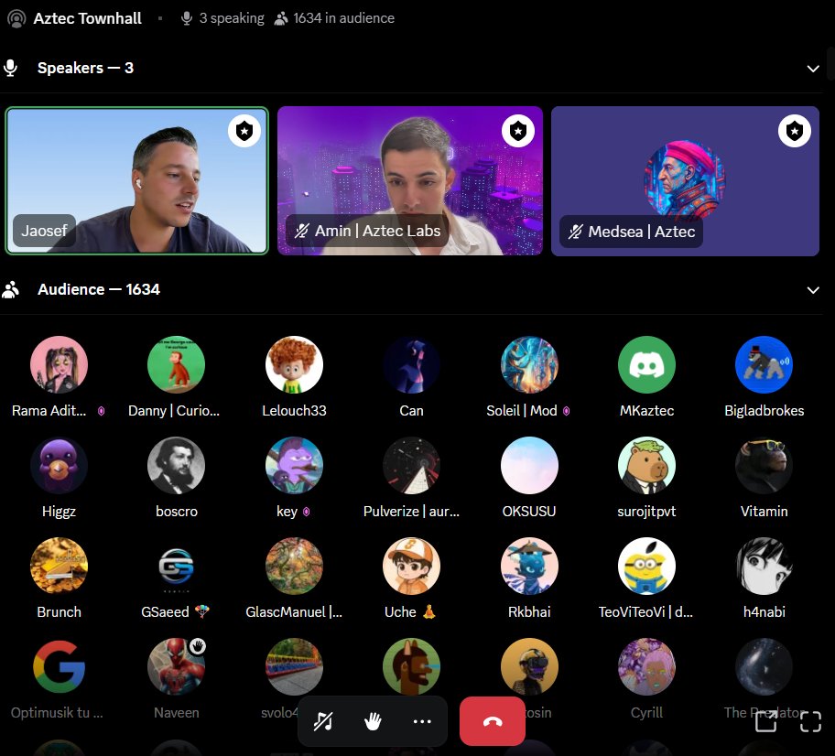
Task: Open GlascManuel's avatar
Action: pos(294,566)
